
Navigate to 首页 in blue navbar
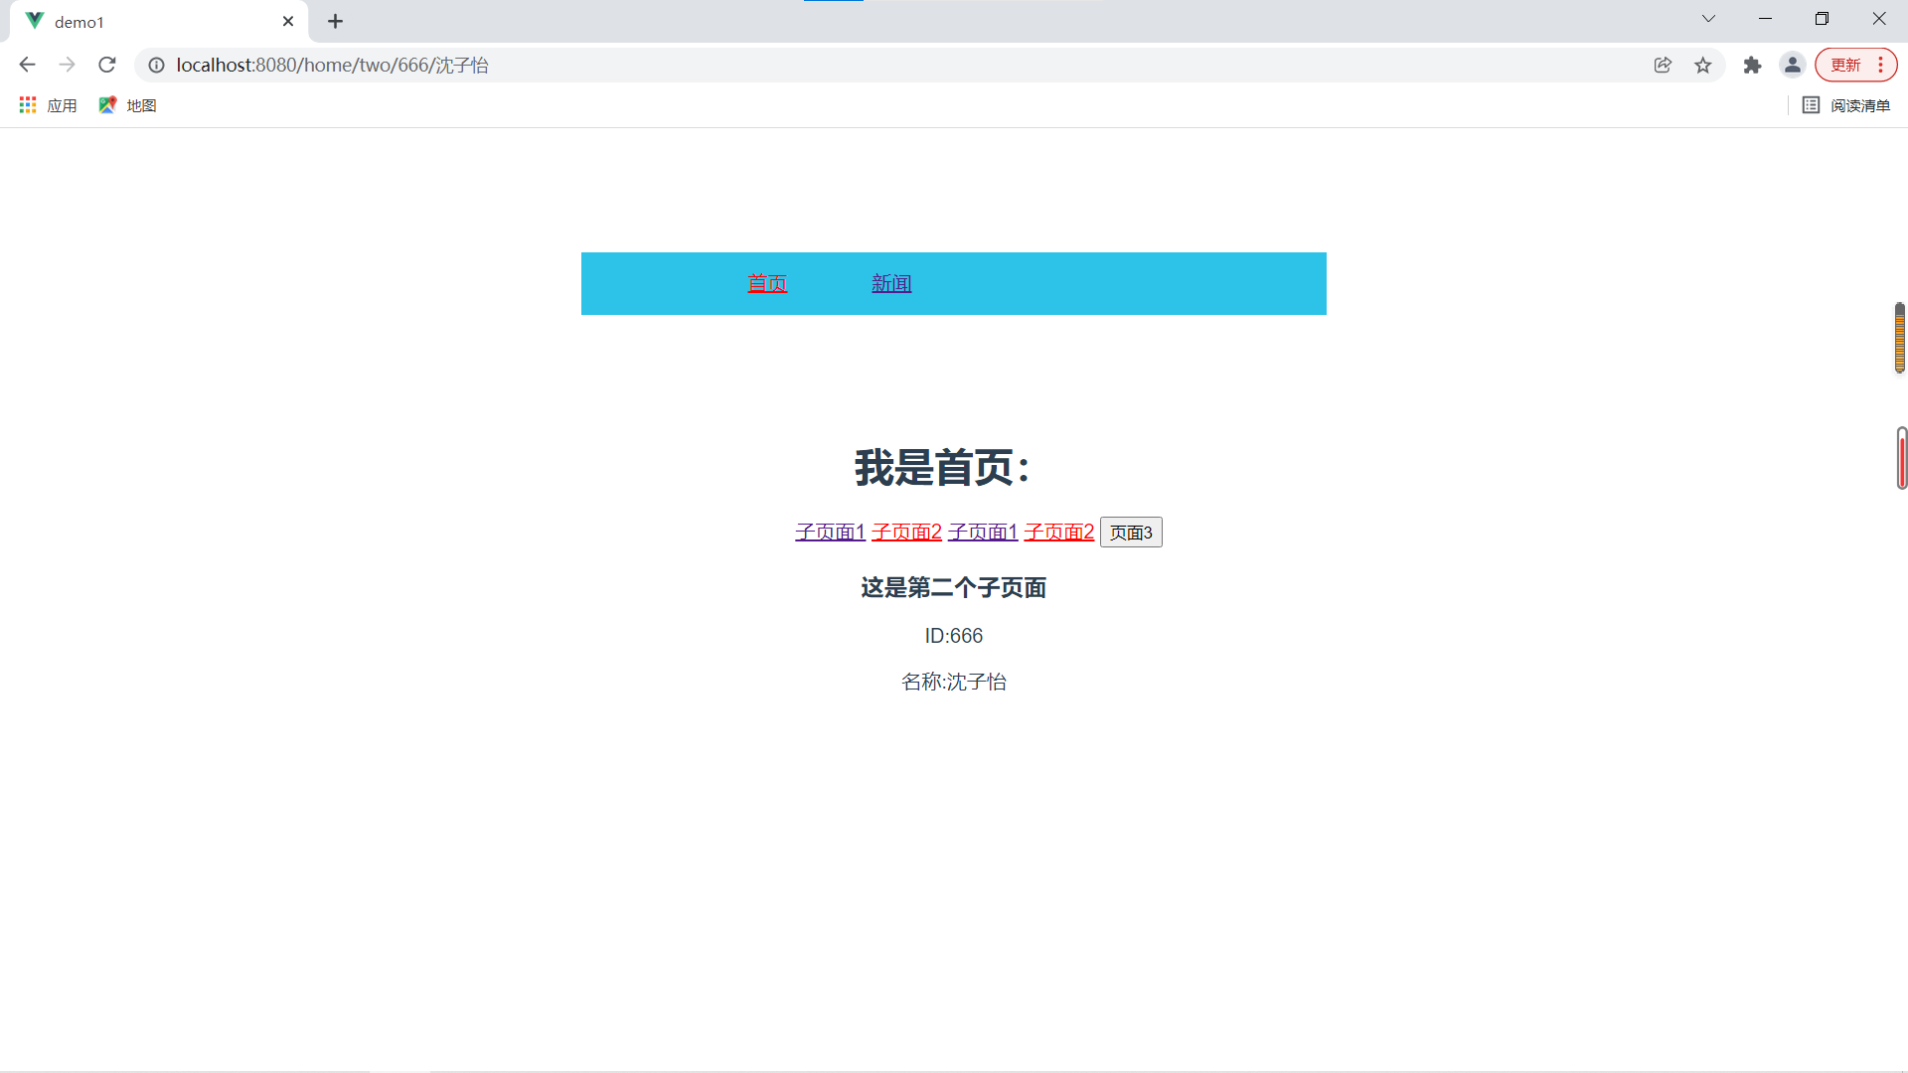coord(767,283)
